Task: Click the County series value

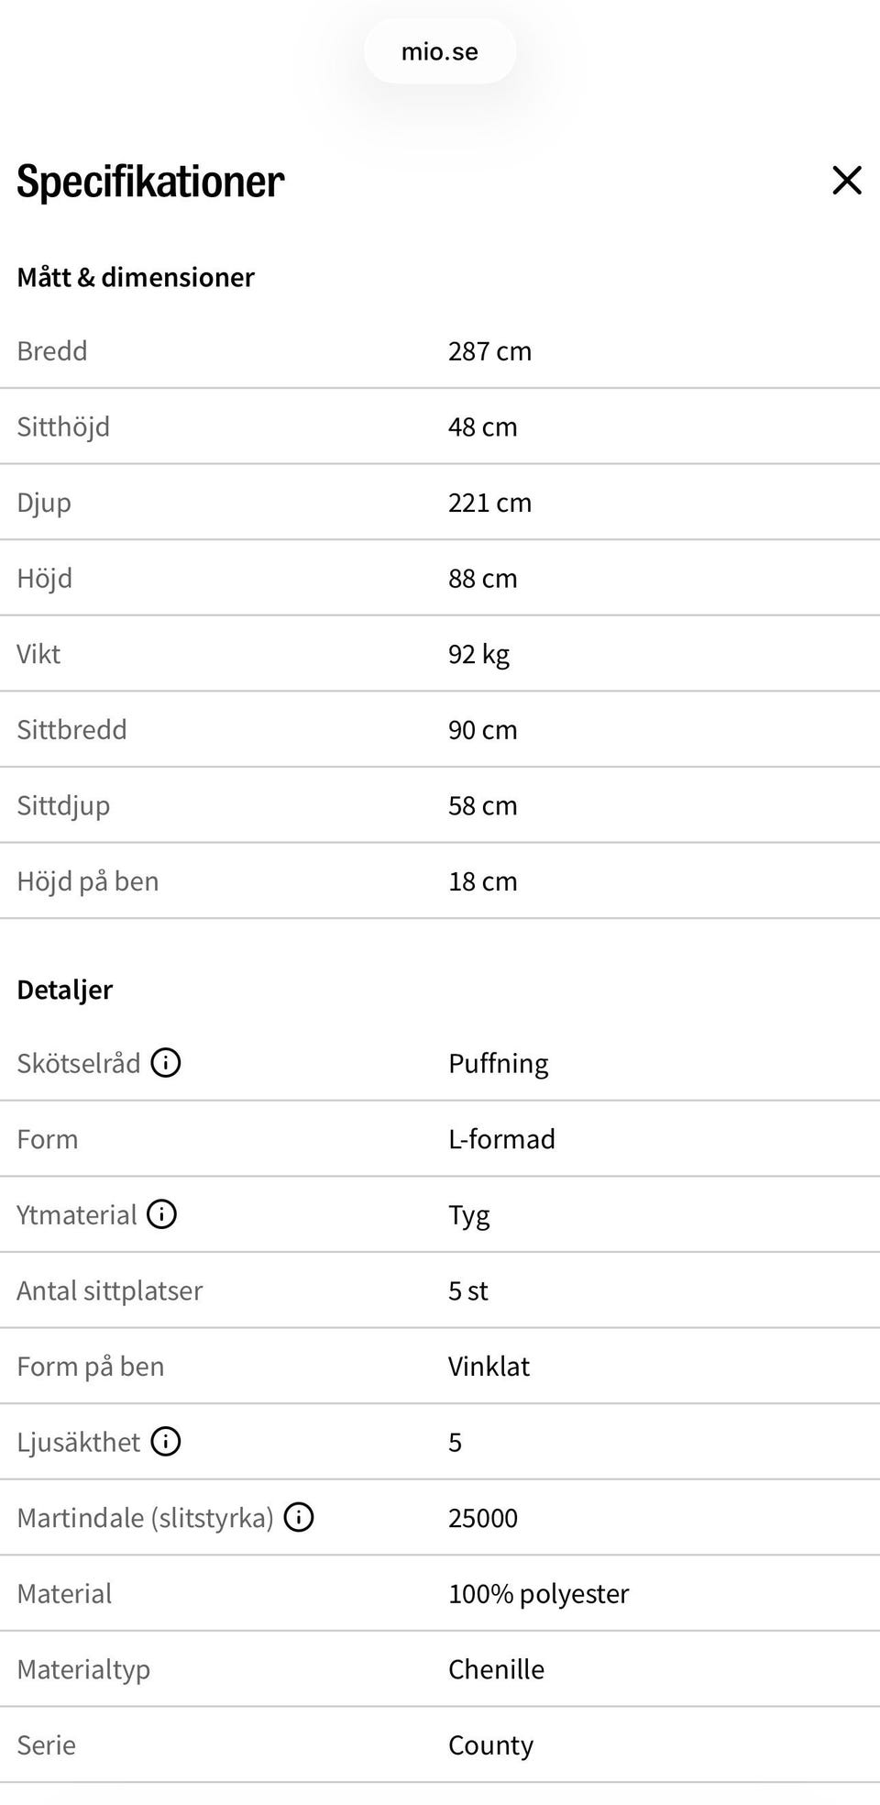Action: click(x=490, y=1745)
